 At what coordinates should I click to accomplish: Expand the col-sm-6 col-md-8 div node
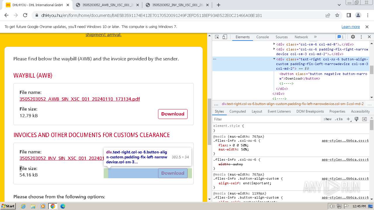click(274, 44)
